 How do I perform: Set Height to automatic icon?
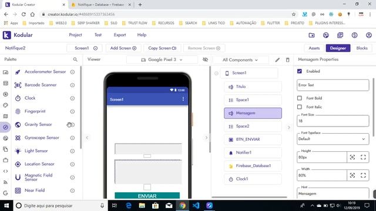click(x=352, y=157)
